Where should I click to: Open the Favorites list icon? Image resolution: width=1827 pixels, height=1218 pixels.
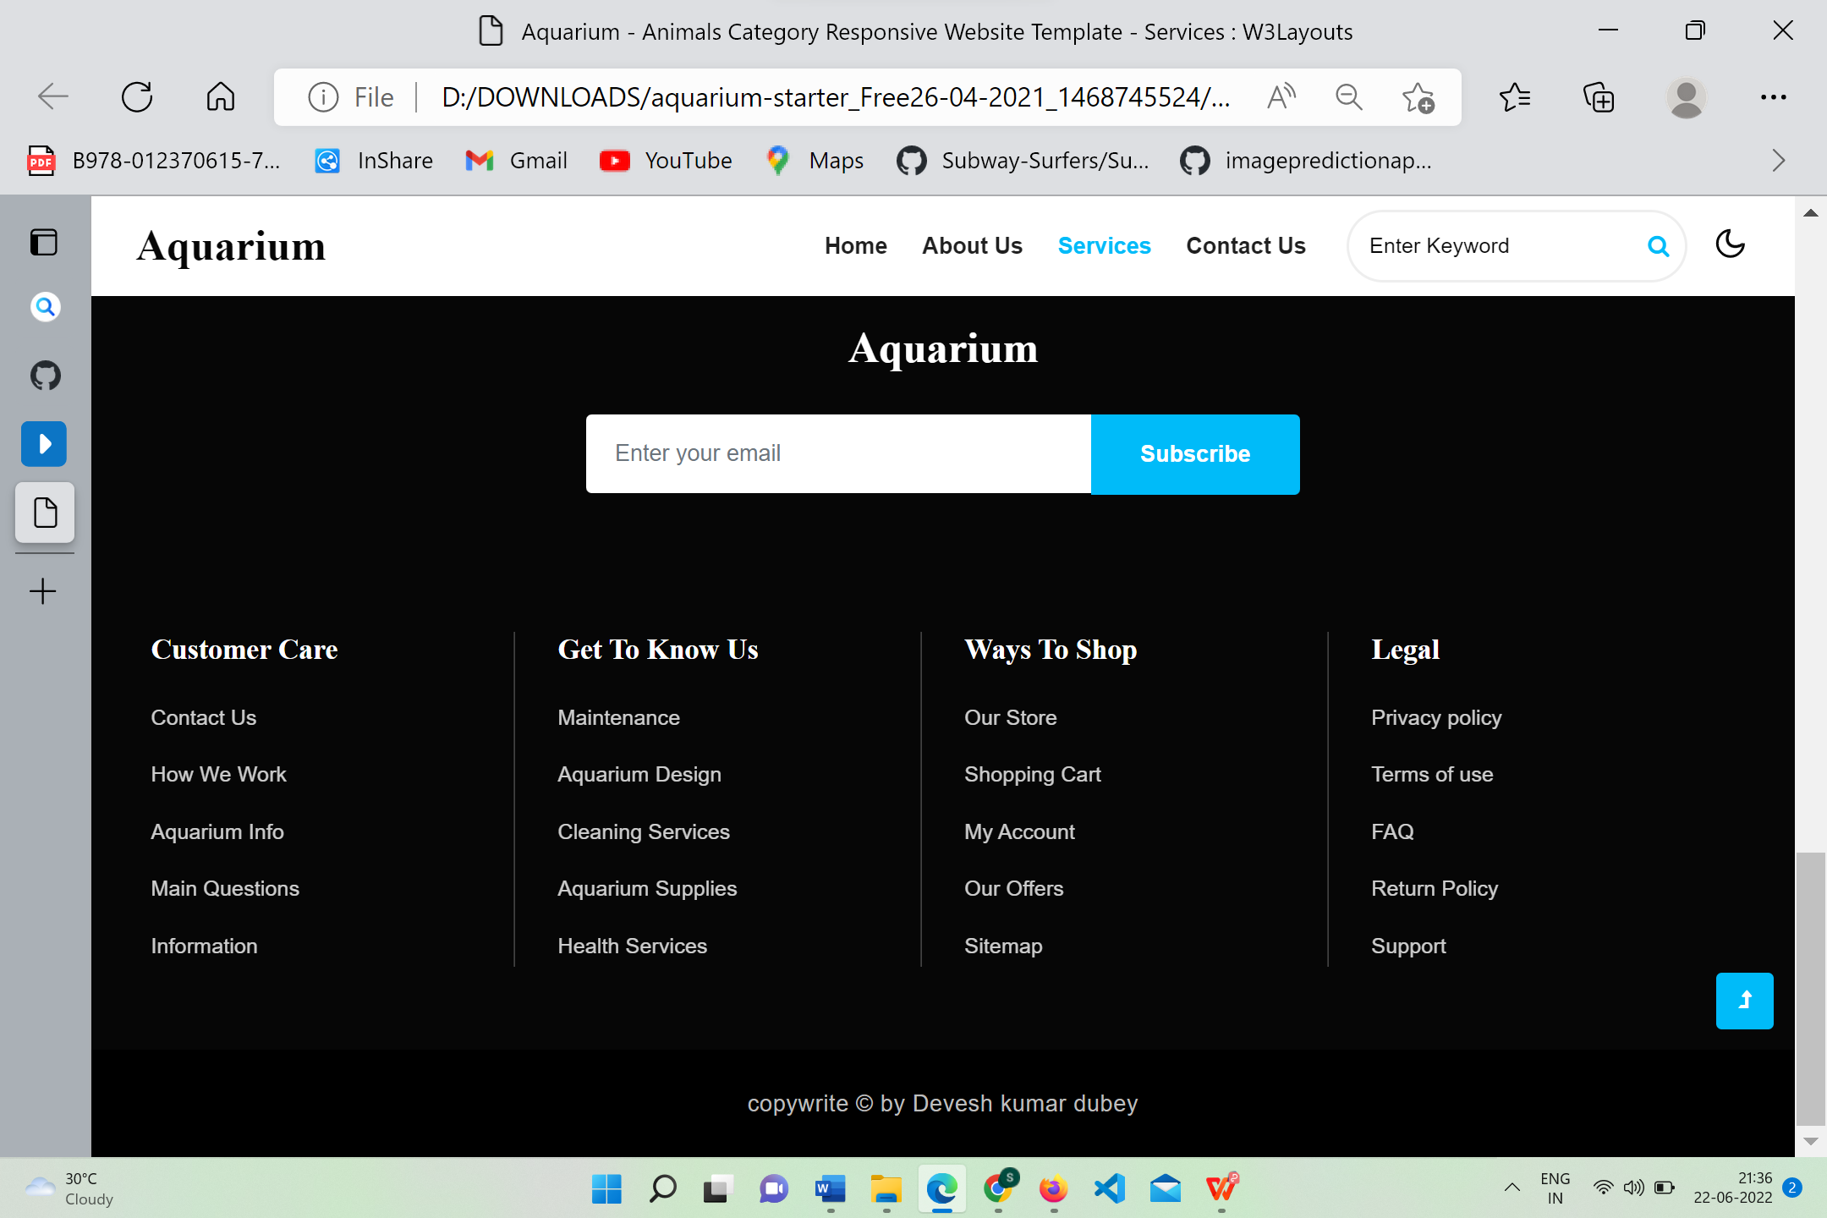point(1515,97)
